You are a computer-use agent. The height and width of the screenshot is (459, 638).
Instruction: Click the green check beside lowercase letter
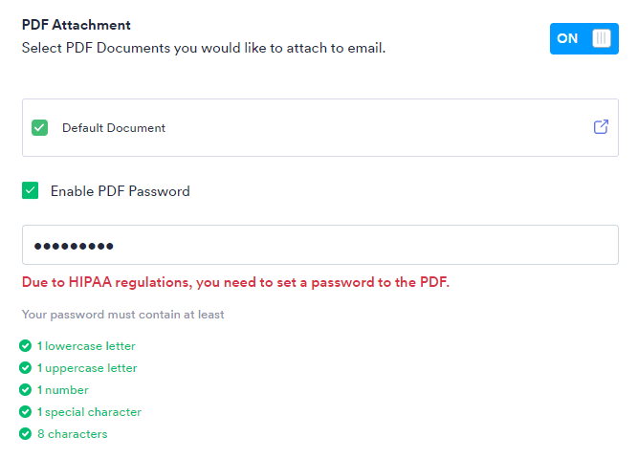pos(25,346)
